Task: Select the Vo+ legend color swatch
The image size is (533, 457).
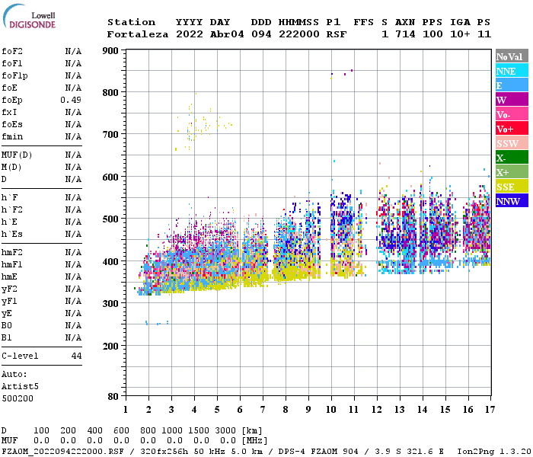Action: (512, 129)
